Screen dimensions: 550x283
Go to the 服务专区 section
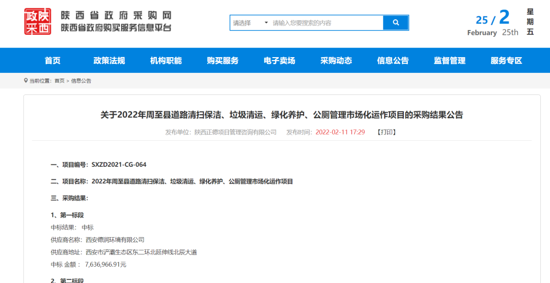click(x=506, y=61)
